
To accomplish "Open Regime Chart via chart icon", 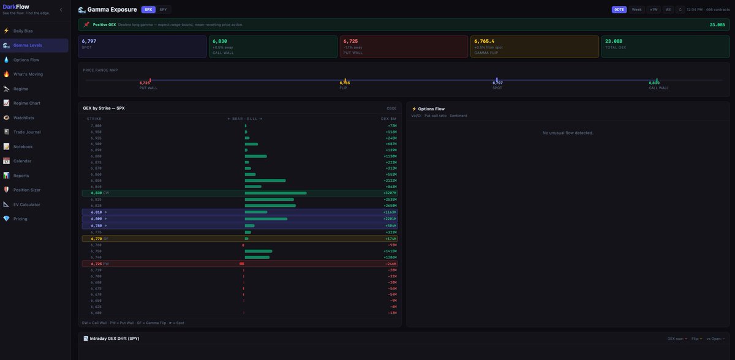I will [x=6, y=103].
